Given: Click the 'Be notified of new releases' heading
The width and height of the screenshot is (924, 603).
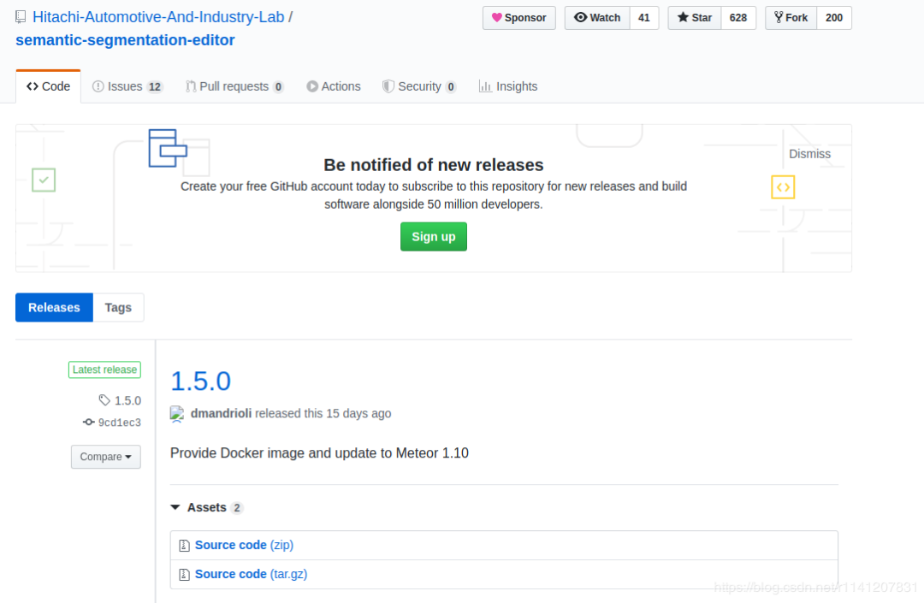Looking at the screenshot, I should click(434, 165).
